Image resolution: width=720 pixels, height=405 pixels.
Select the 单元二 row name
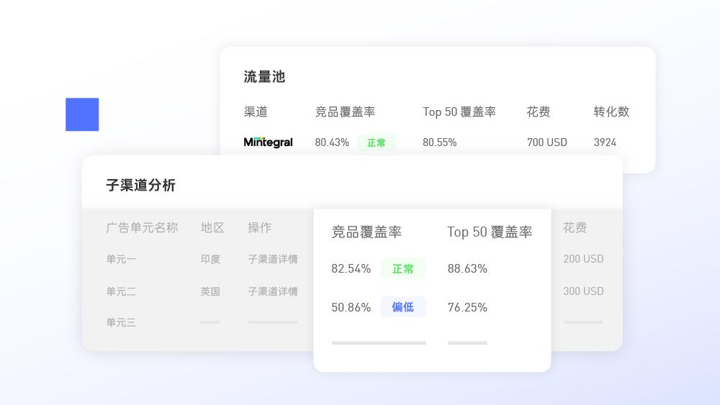(121, 291)
